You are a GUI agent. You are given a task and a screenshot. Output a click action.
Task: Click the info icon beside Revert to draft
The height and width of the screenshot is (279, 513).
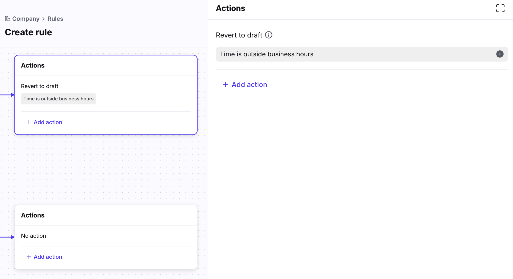click(x=269, y=35)
